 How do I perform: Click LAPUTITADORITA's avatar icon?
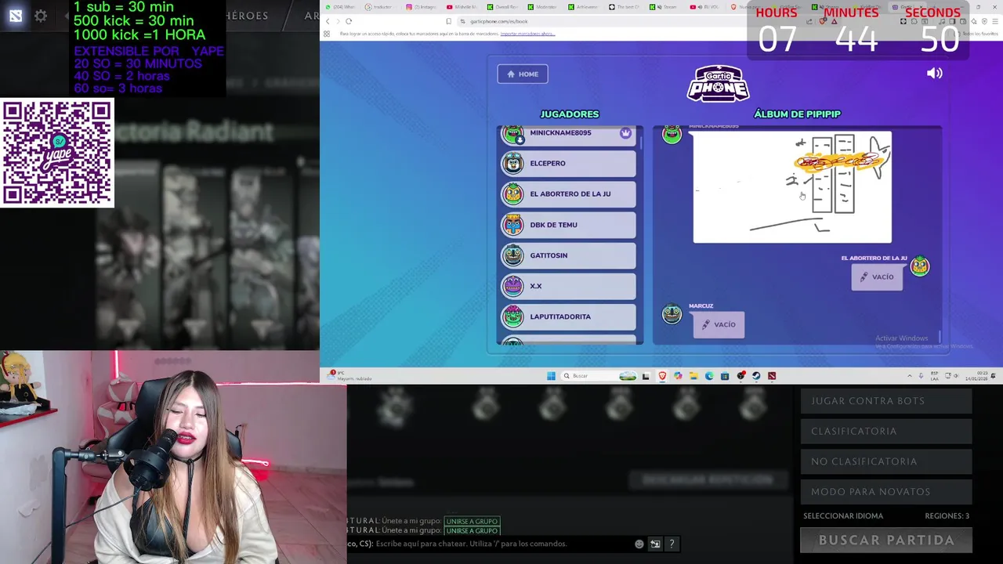[x=513, y=316]
